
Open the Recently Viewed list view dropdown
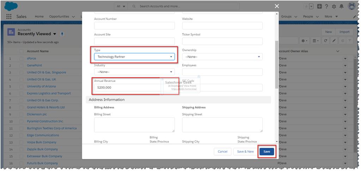[x=55, y=34]
